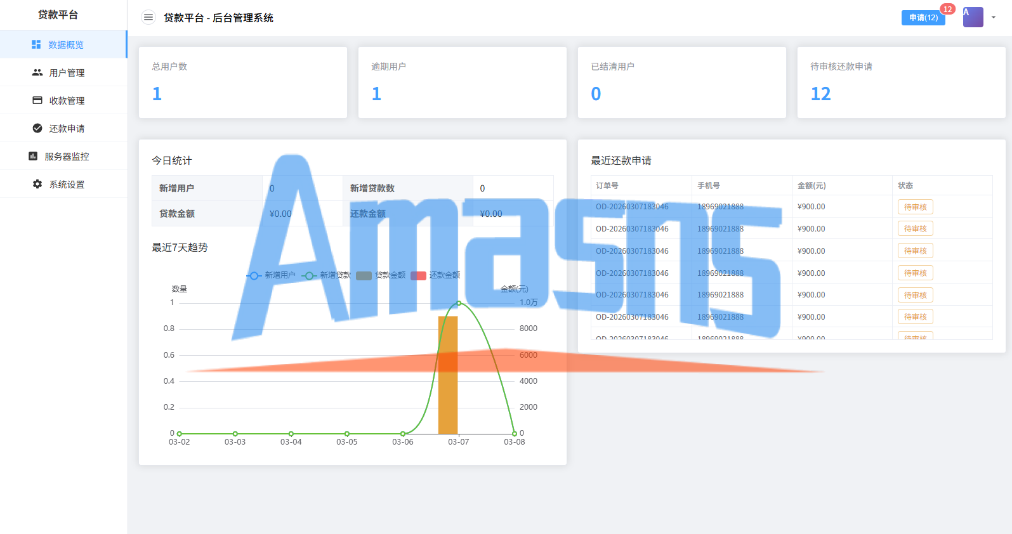Click the 总用户数 statistics card

[x=243, y=82]
